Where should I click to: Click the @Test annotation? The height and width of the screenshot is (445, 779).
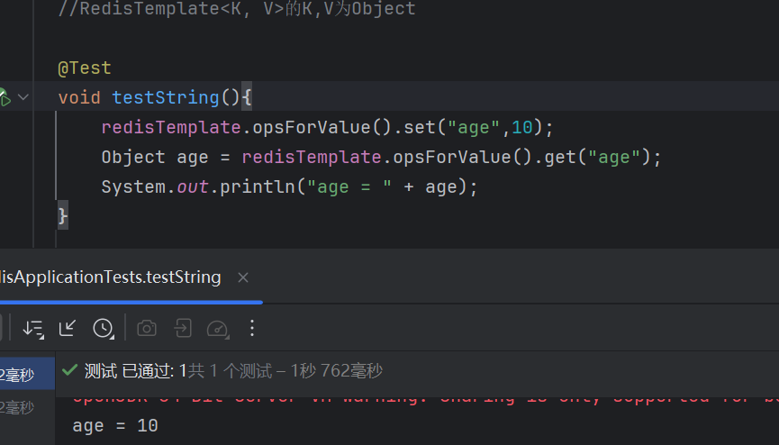85,68
